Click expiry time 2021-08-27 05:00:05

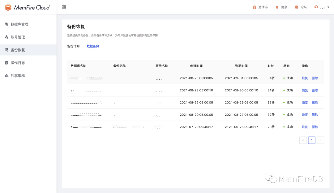241,115
